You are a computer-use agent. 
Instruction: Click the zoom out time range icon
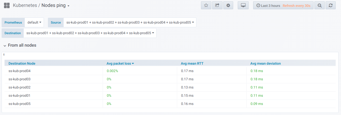[319, 6]
